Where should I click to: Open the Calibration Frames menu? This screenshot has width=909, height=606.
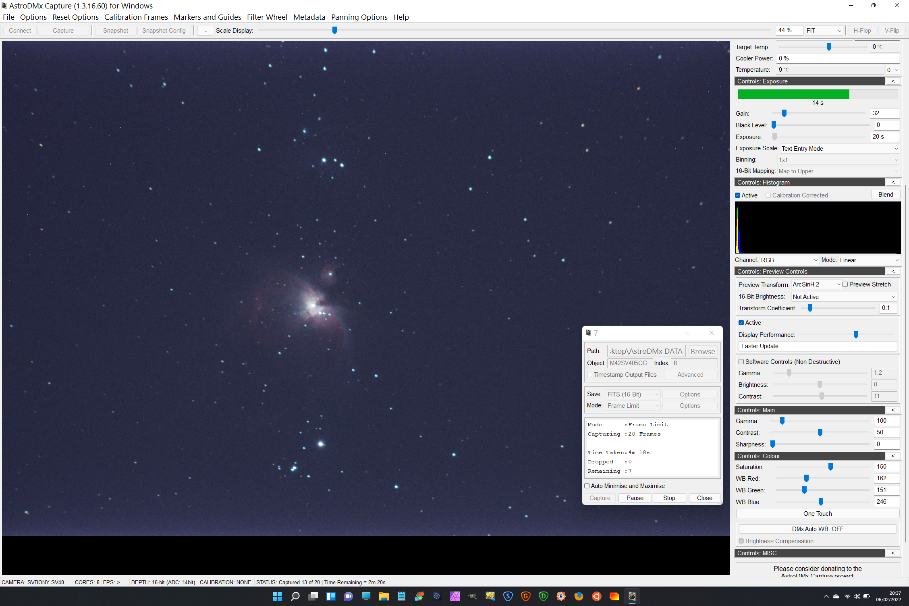[x=136, y=17]
